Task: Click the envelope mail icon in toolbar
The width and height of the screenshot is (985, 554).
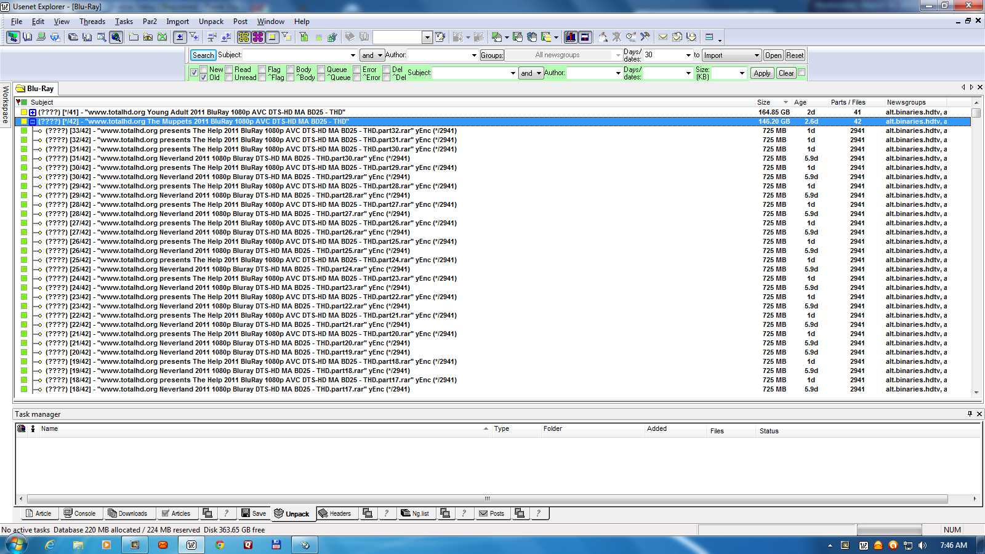Action: [663, 37]
